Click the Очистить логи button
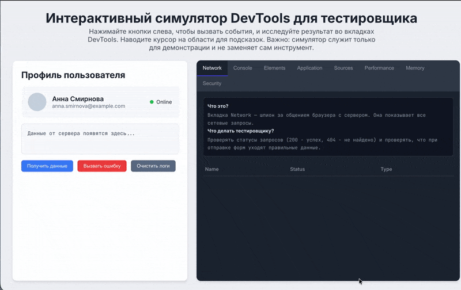The width and height of the screenshot is (461, 290). coord(153,166)
